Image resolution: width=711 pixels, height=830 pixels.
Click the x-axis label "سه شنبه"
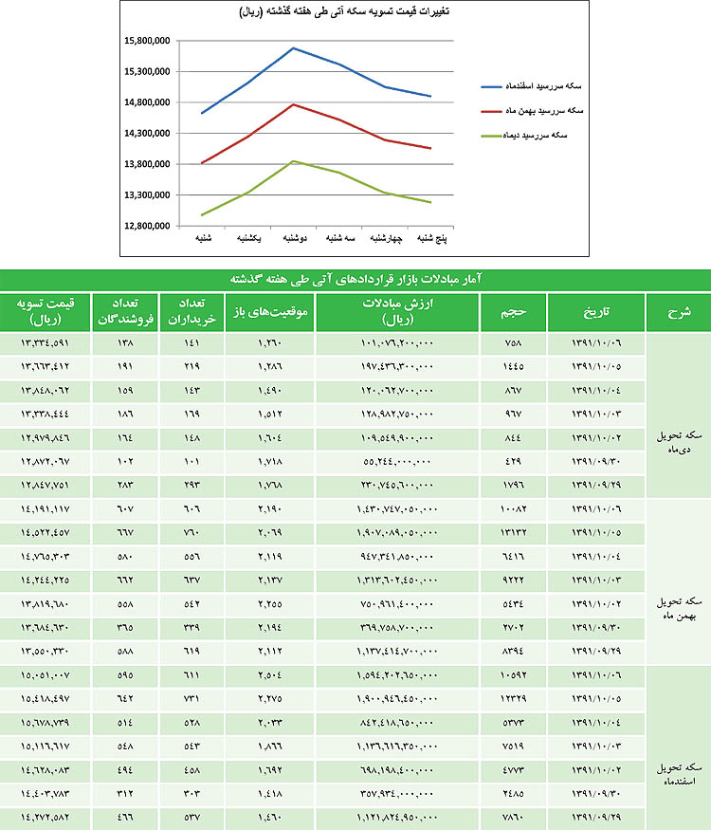tap(340, 238)
